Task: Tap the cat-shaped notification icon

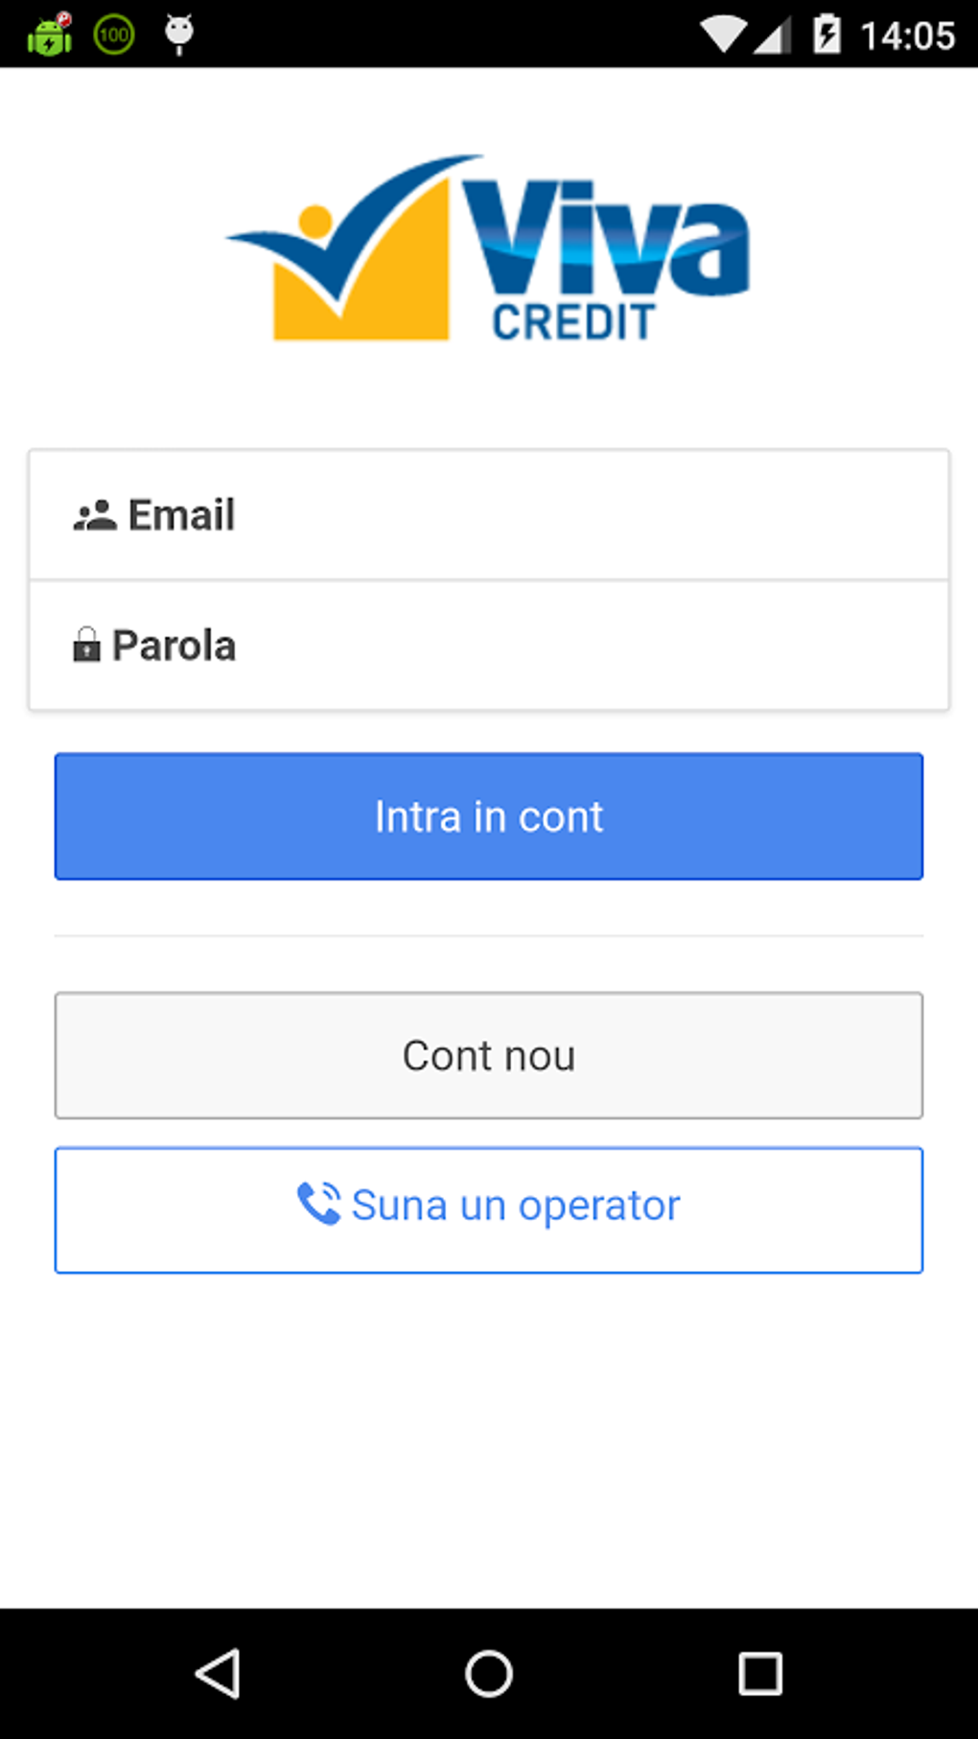Action: pos(179,34)
